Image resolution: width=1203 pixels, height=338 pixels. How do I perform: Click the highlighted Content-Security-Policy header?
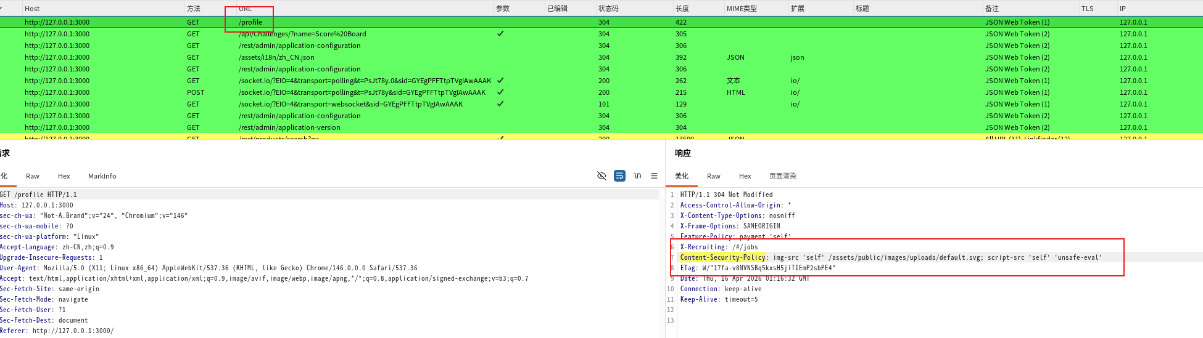point(722,257)
